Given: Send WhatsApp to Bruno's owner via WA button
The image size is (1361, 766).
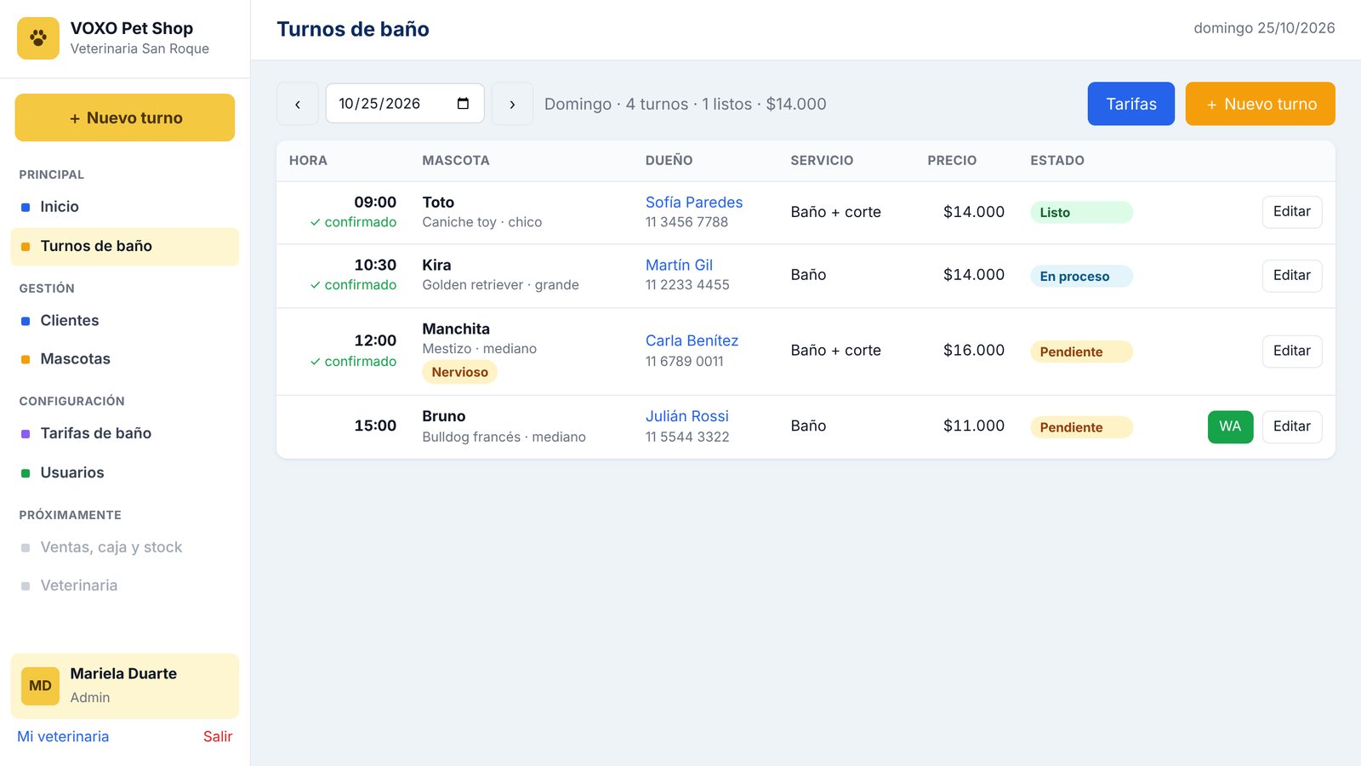Looking at the screenshot, I should [x=1230, y=426].
